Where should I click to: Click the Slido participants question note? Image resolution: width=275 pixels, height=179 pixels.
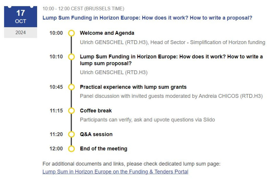[x=147, y=120]
